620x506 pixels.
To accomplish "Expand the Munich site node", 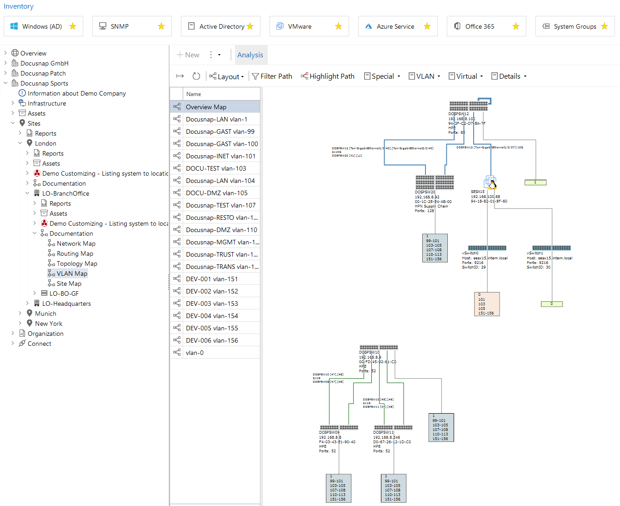I will point(20,314).
